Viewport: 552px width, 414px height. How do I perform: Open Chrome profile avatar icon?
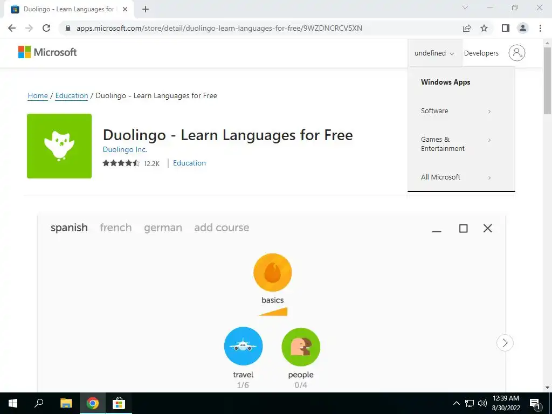tap(523, 28)
